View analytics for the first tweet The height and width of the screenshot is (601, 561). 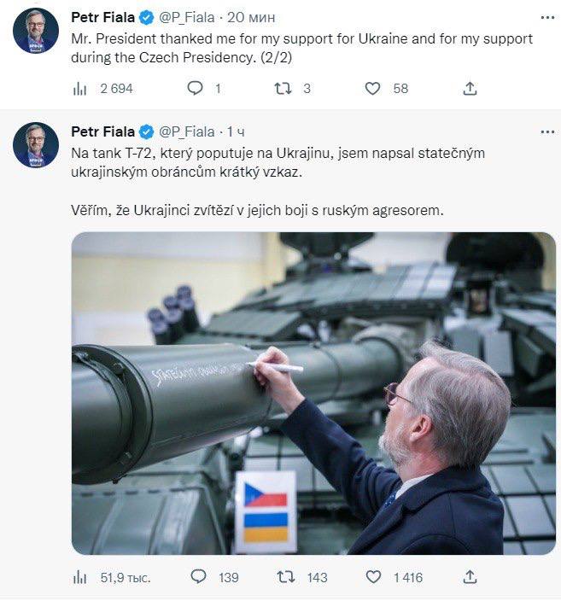click(81, 88)
